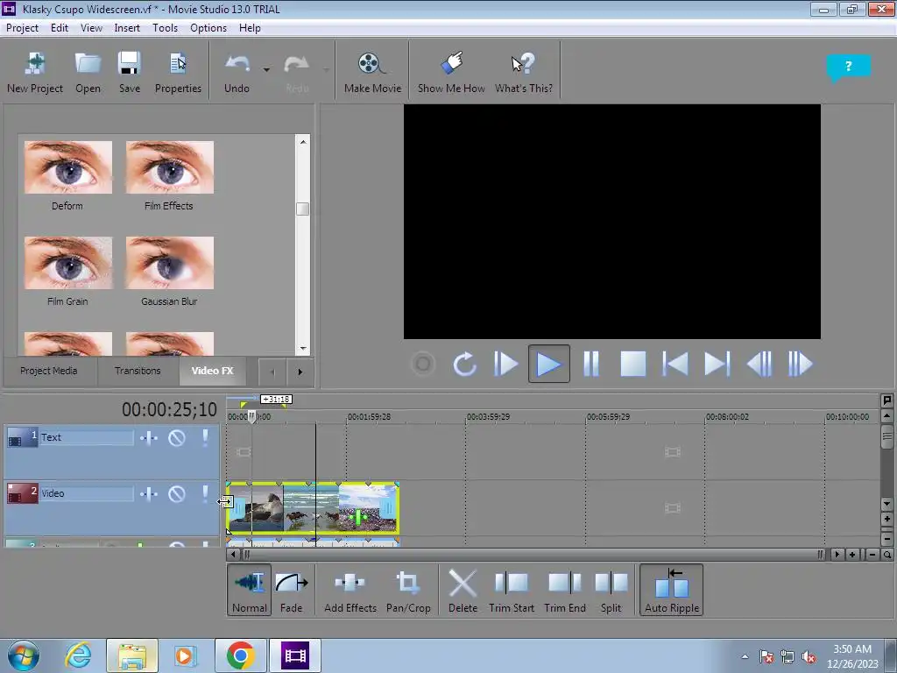Click the Record button in the preview

(x=423, y=364)
